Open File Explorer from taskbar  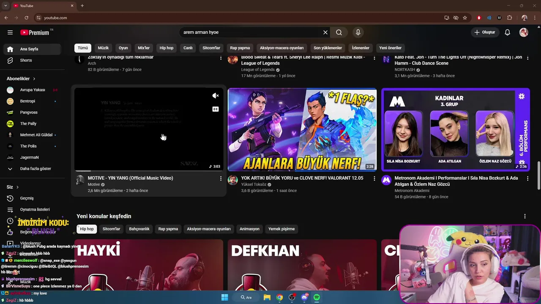pyautogui.click(x=267, y=297)
